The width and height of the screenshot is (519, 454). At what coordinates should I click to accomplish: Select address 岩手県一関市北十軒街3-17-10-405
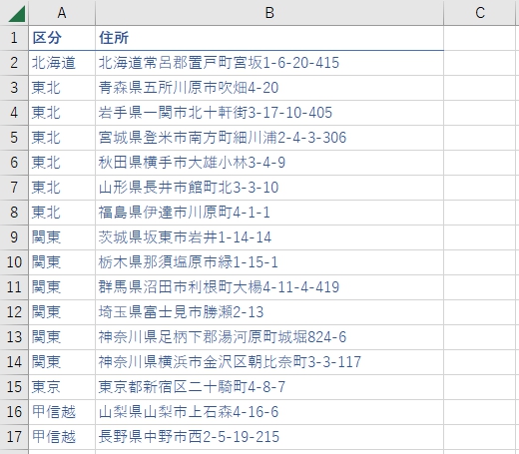(x=269, y=113)
